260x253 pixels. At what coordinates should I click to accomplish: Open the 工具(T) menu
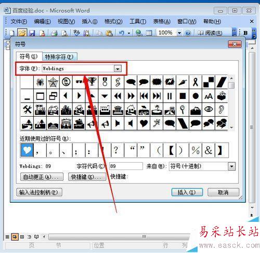(138, 22)
